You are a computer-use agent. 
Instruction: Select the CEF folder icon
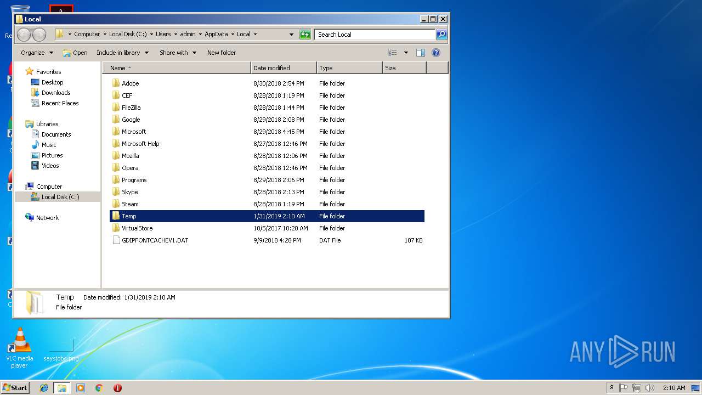point(116,95)
